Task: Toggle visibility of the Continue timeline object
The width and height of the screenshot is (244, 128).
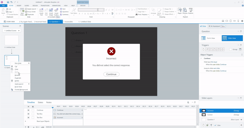Action: pos(28,110)
